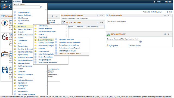Click Advanced Search link
The height and width of the screenshot is (98, 174).
pyautogui.click(x=135, y=46)
